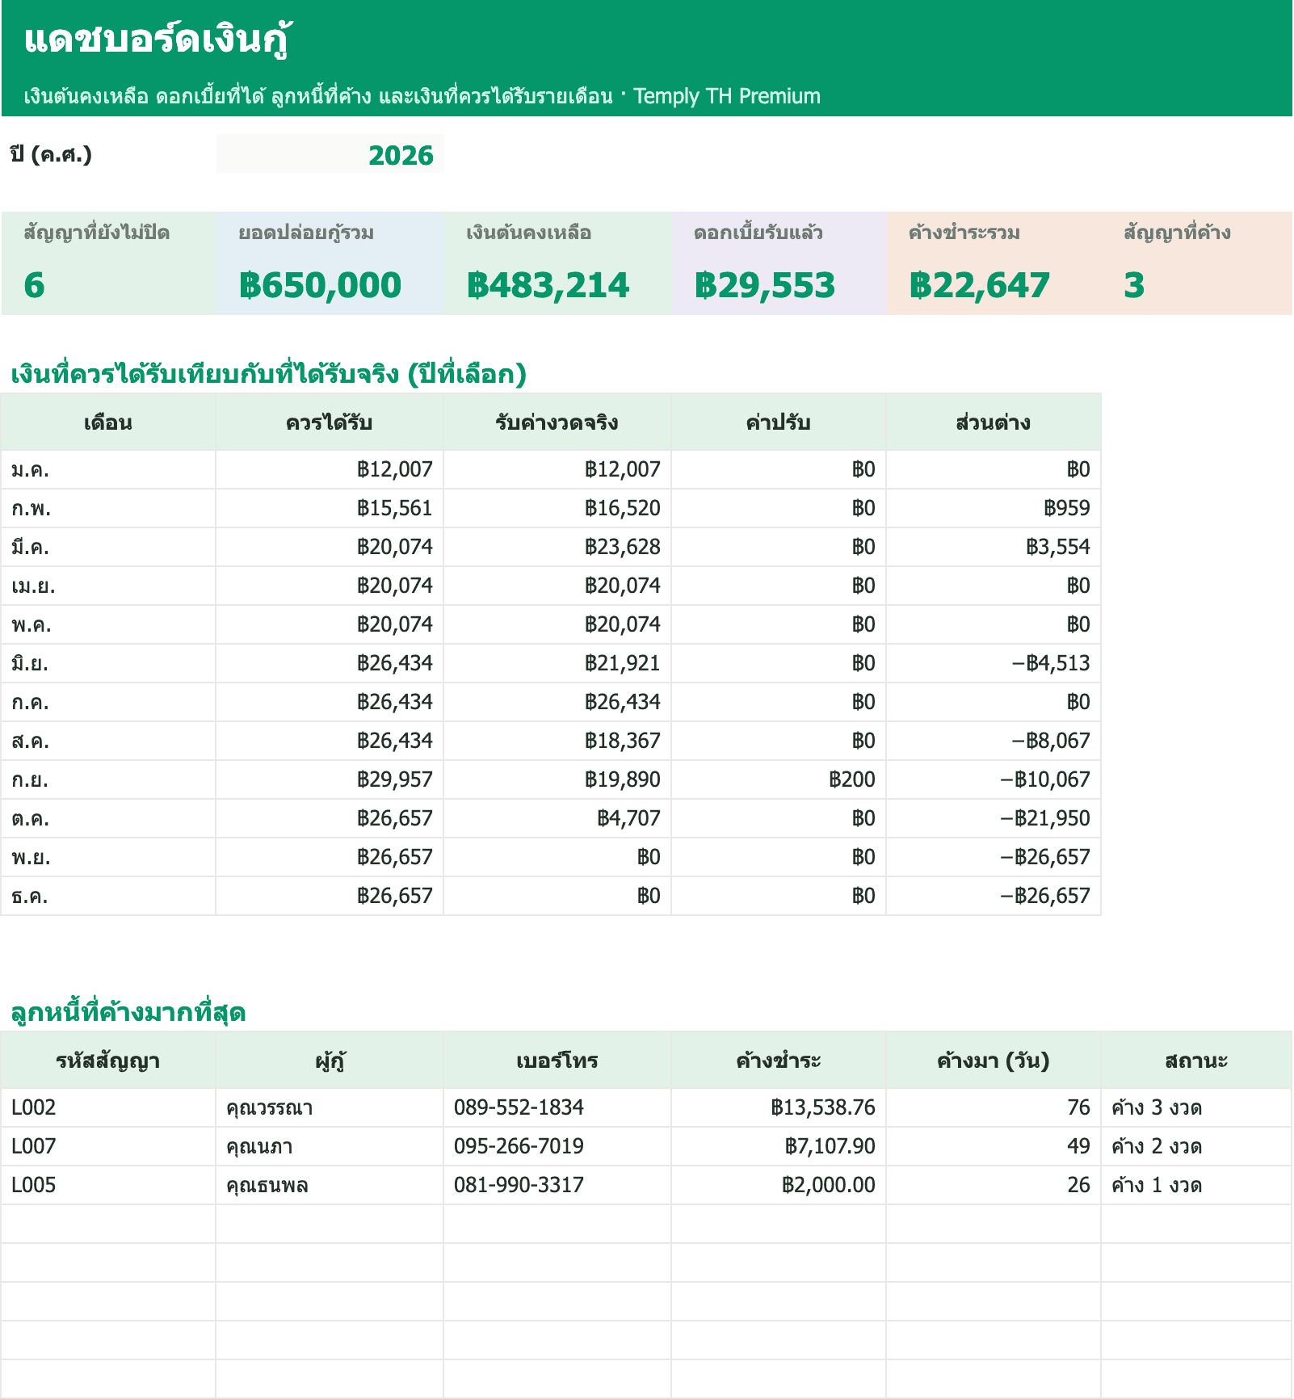Select total overdue value ฿22,647

979,285
